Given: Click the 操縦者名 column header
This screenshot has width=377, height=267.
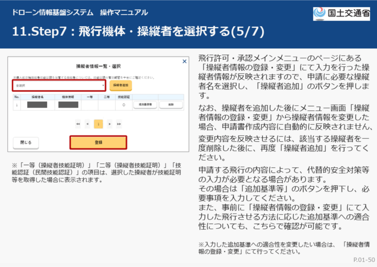Looking at the screenshot, I should 38,96.
